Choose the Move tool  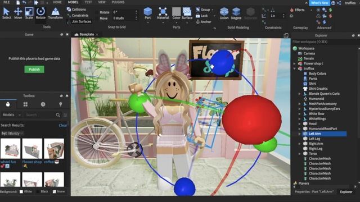pos(18,13)
